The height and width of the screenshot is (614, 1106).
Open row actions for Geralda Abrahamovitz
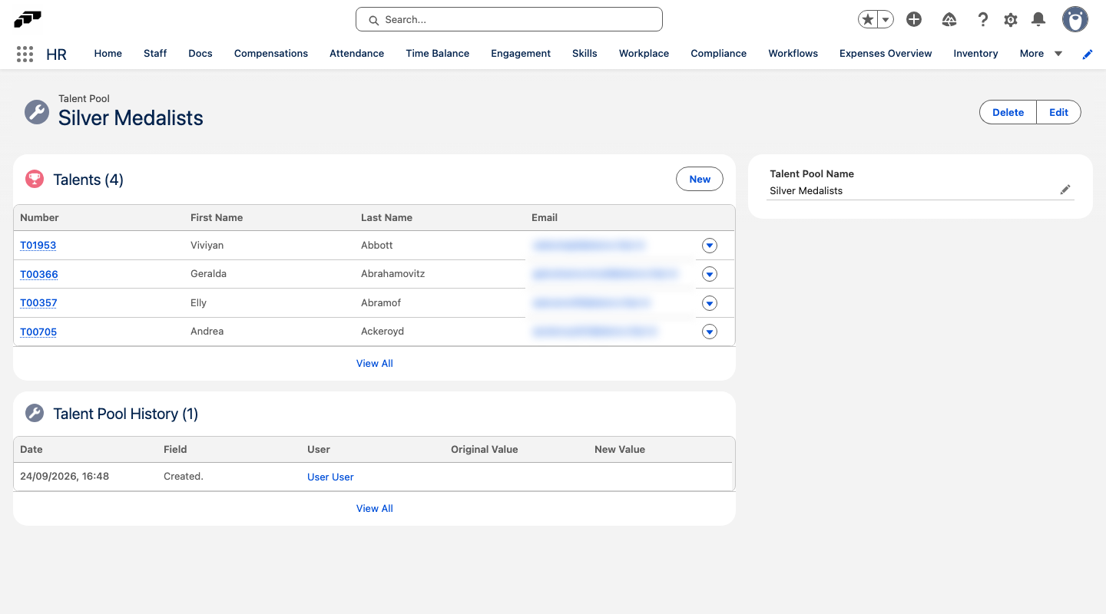[x=710, y=274]
